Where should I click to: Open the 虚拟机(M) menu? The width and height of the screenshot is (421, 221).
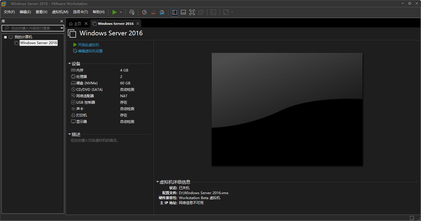click(60, 12)
